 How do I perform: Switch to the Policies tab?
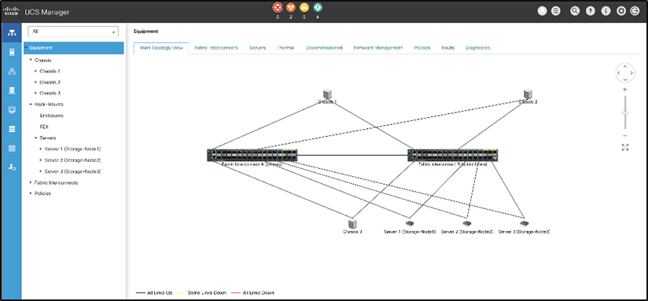point(422,48)
